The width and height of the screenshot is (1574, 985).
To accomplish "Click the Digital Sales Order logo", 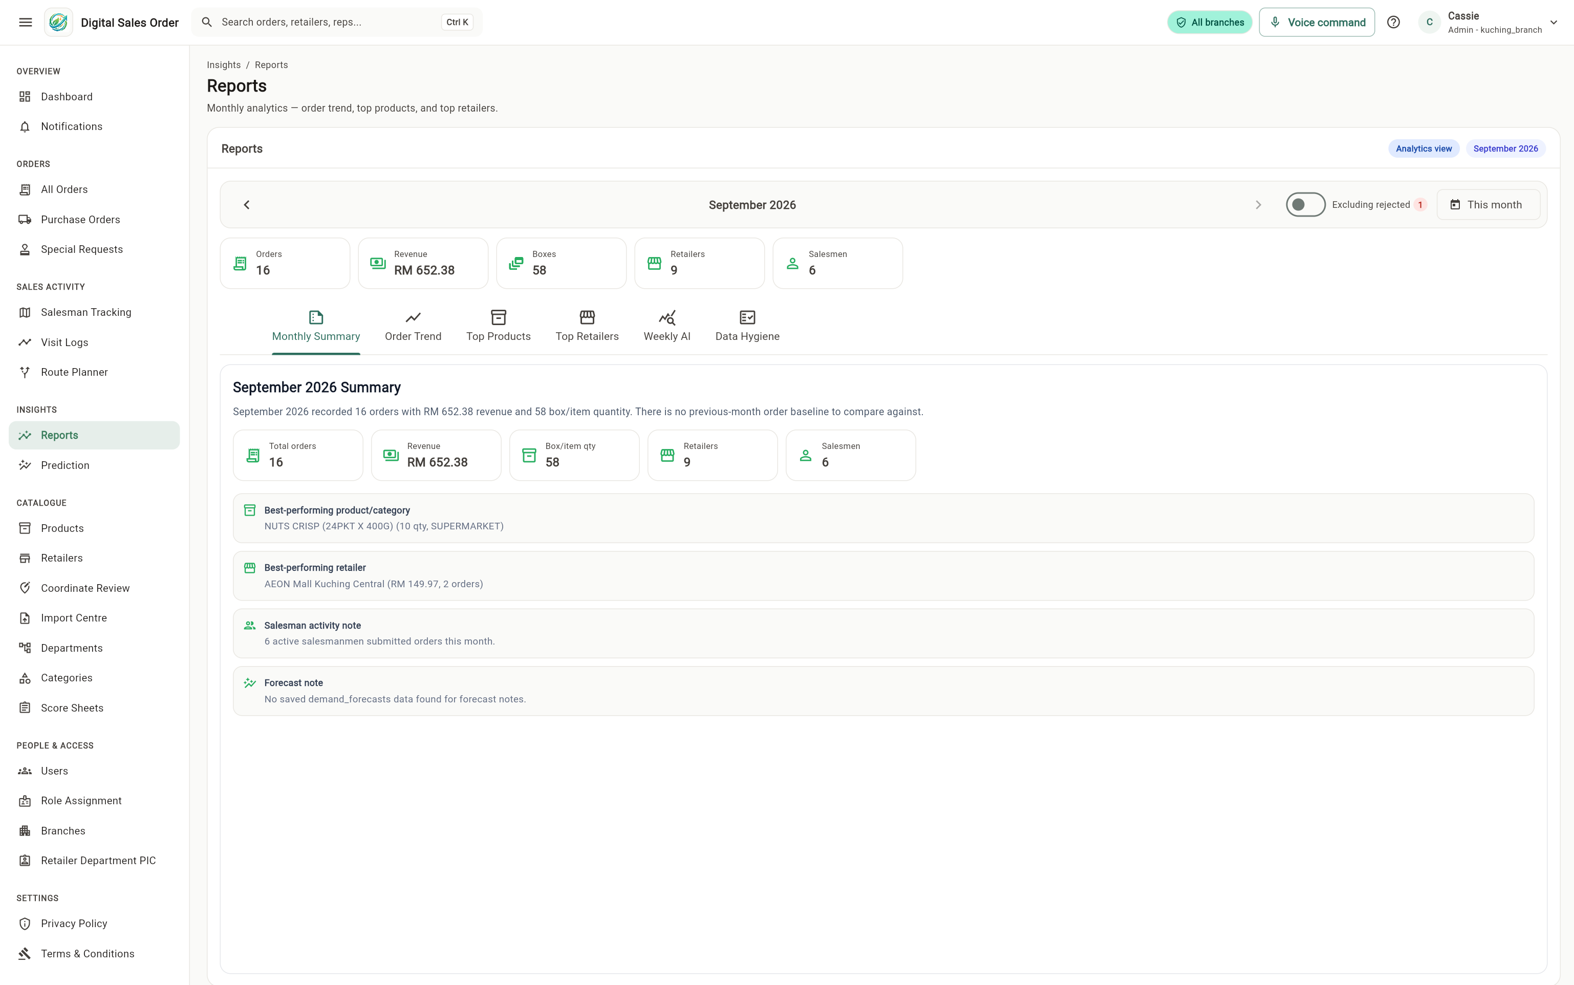I will pyautogui.click(x=58, y=22).
